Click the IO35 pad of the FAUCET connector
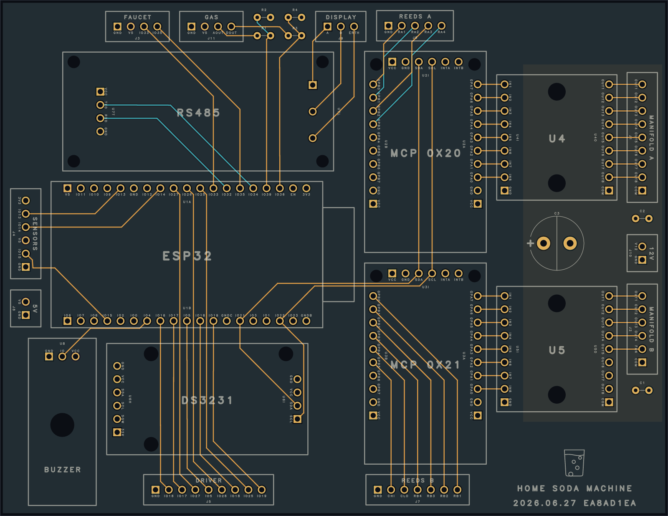 [x=157, y=26]
